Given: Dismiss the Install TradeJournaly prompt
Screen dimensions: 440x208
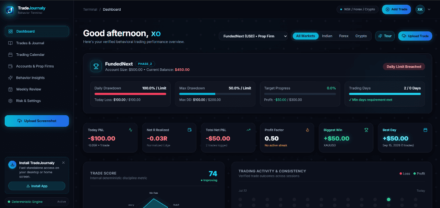Looking at the screenshot, I should tap(63, 162).
